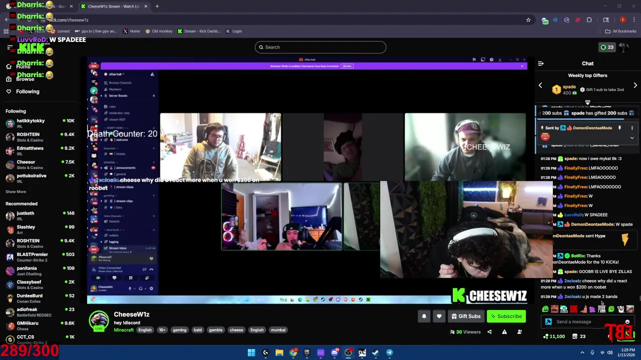The width and height of the screenshot is (641, 360).
Task: Unpin the pinned chat message
Action: [x=619, y=128]
